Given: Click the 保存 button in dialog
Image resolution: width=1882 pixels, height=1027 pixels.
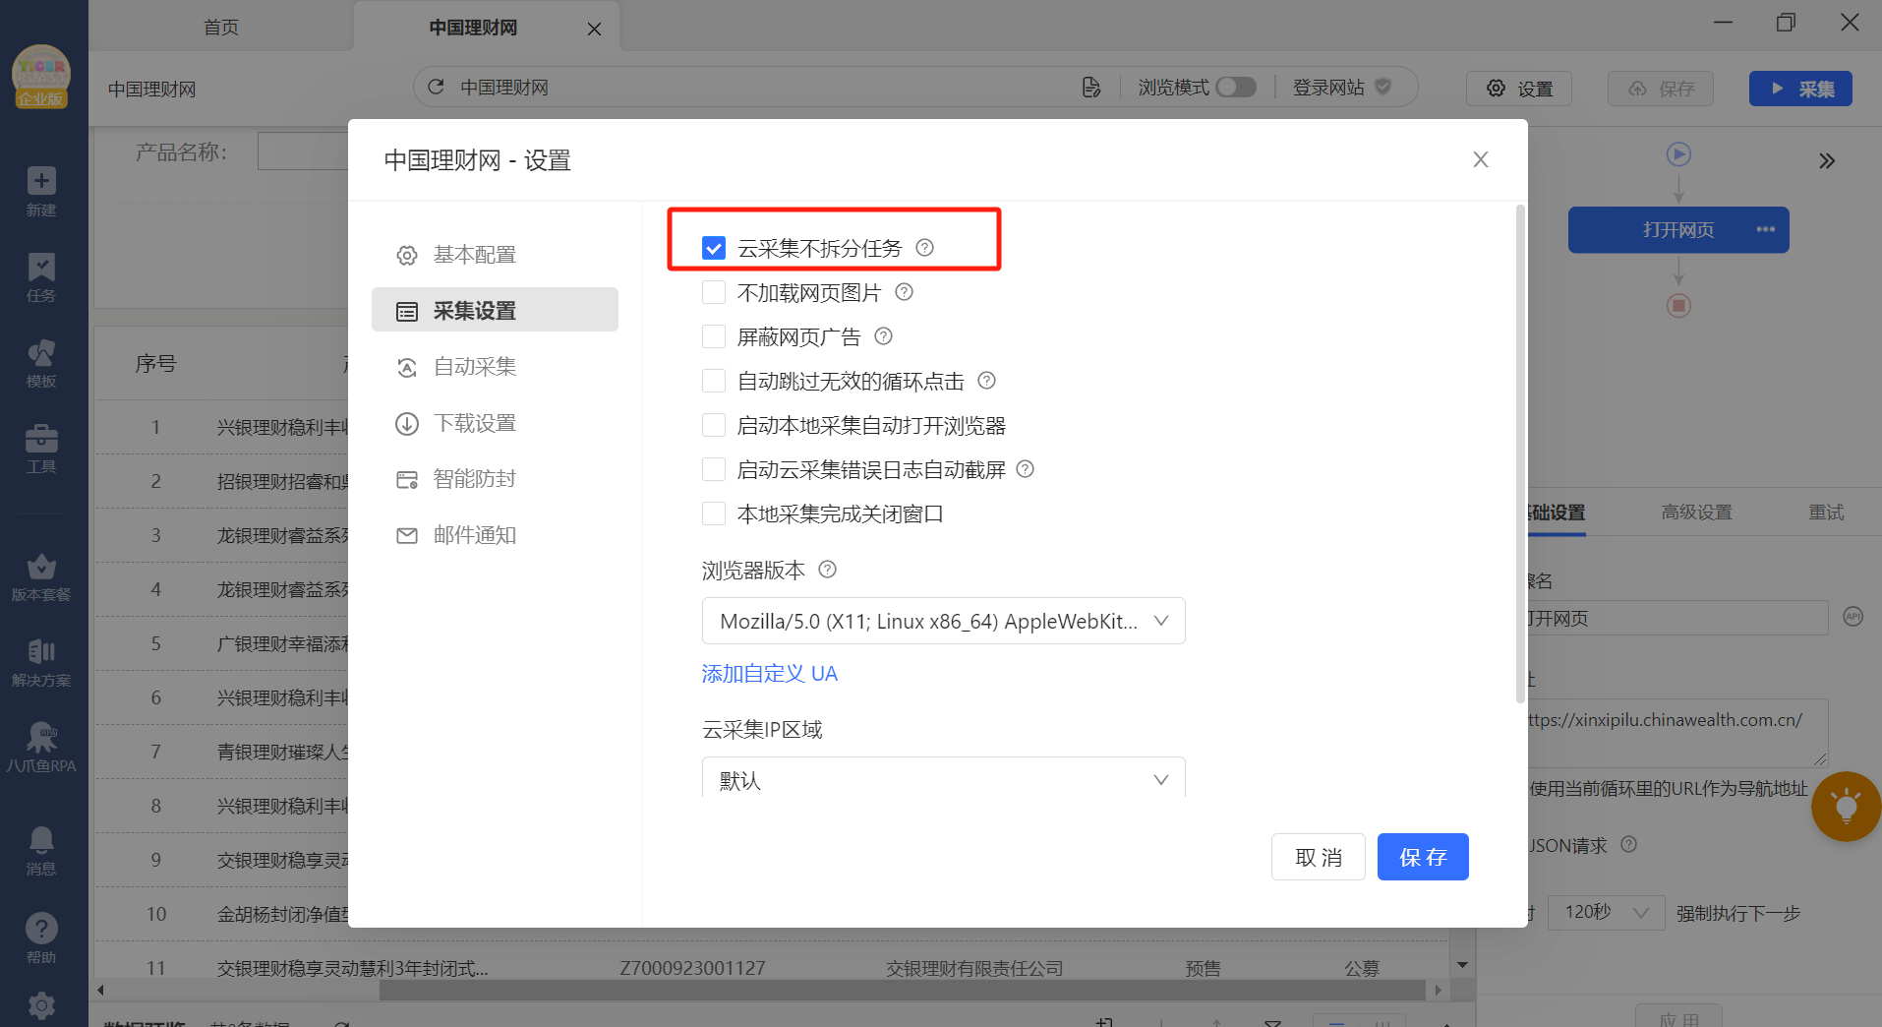Looking at the screenshot, I should (1423, 857).
